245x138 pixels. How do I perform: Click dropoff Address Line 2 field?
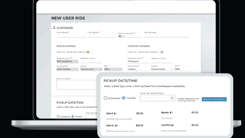(162, 61)
